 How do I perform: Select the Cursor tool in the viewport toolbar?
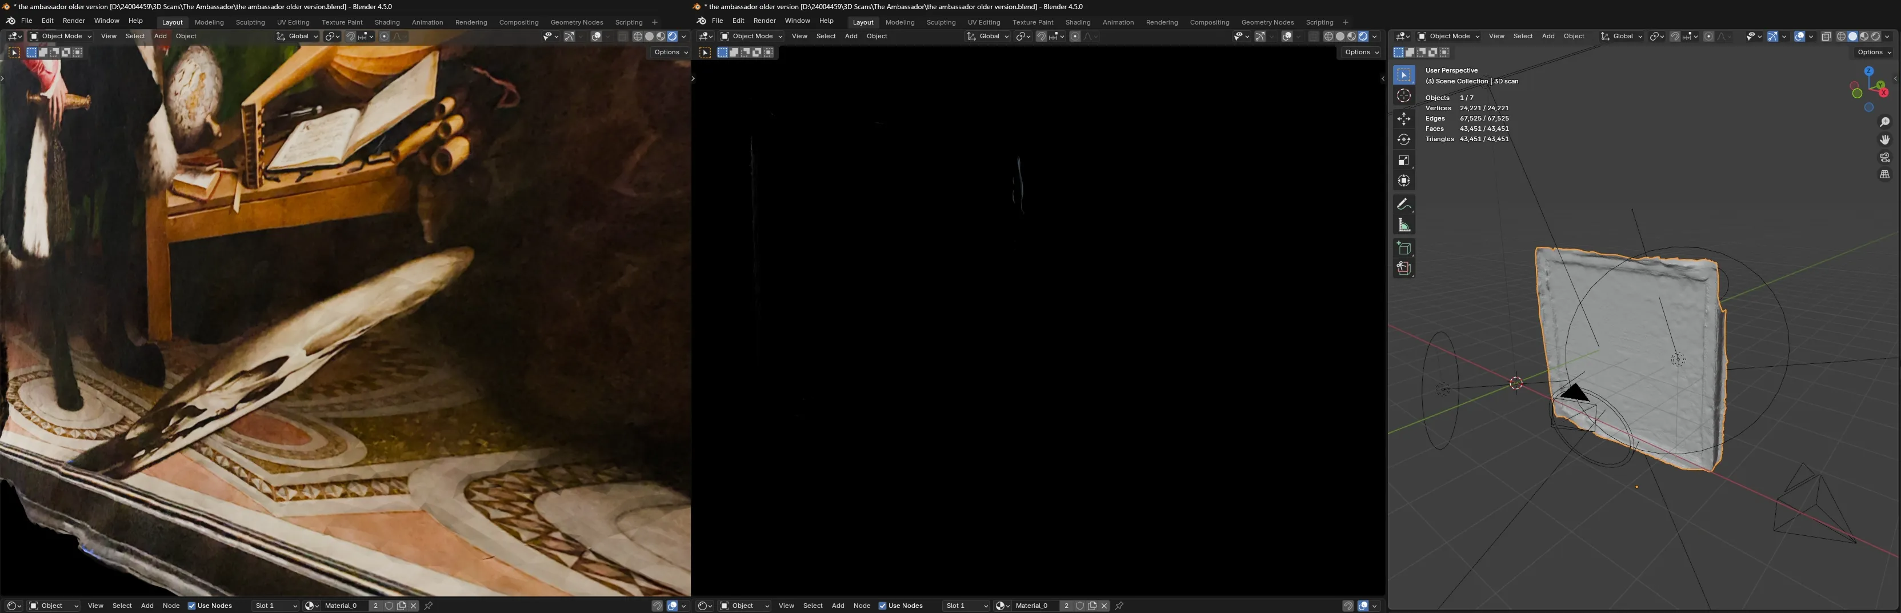tap(1404, 94)
